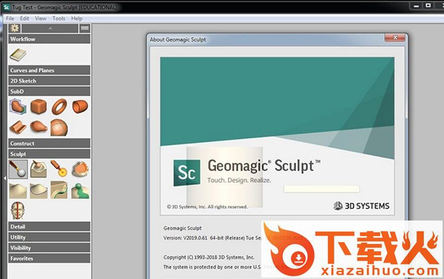Viewport: 444px width, 279px height.
Task: Create a SubD open cylinder cup primitive
Action: click(80, 107)
